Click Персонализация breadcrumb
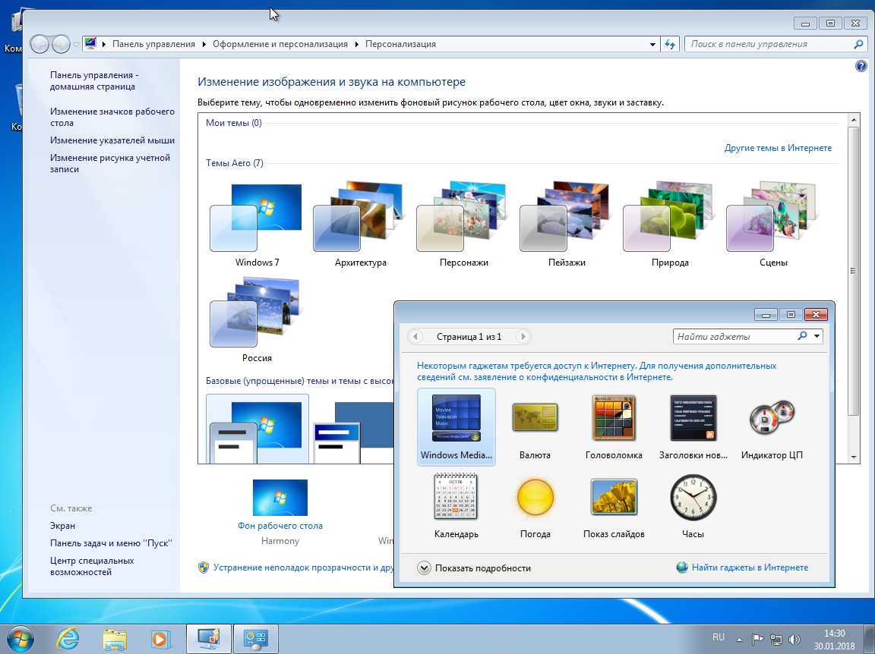Image resolution: width=875 pixels, height=654 pixels. tap(401, 44)
